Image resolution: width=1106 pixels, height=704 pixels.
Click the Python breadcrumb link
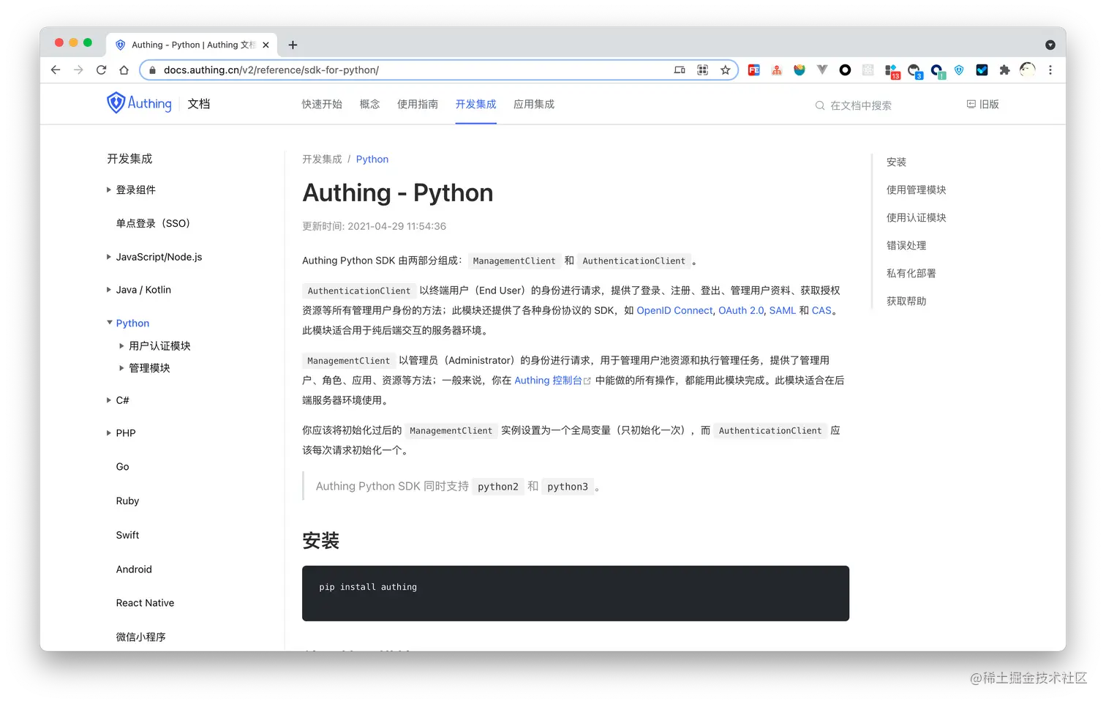coord(372,160)
